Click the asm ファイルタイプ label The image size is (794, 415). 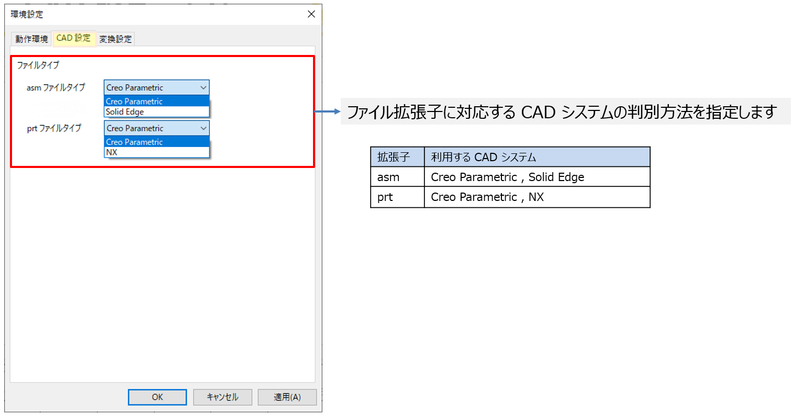(55, 87)
